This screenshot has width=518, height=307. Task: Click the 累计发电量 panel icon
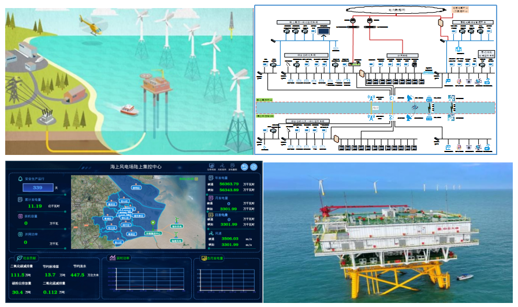20,200
